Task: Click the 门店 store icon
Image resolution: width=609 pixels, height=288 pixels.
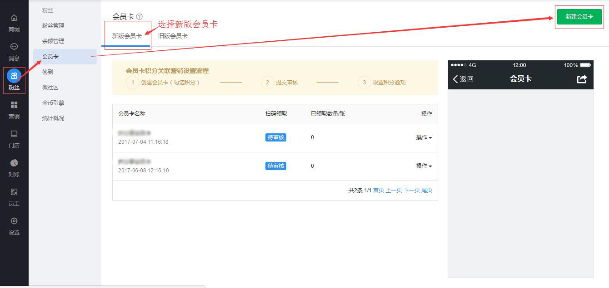Action: click(x=14, y=134)
